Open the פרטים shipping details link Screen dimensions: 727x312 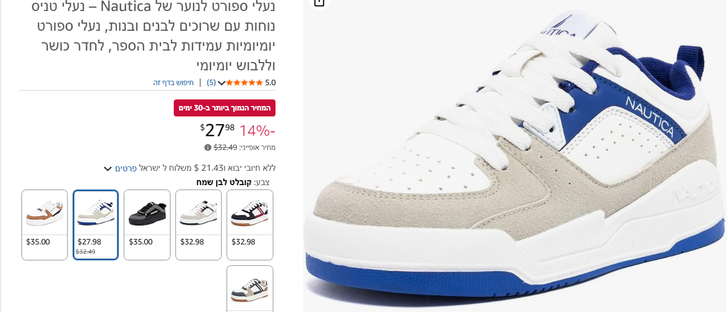click(126, 168)
